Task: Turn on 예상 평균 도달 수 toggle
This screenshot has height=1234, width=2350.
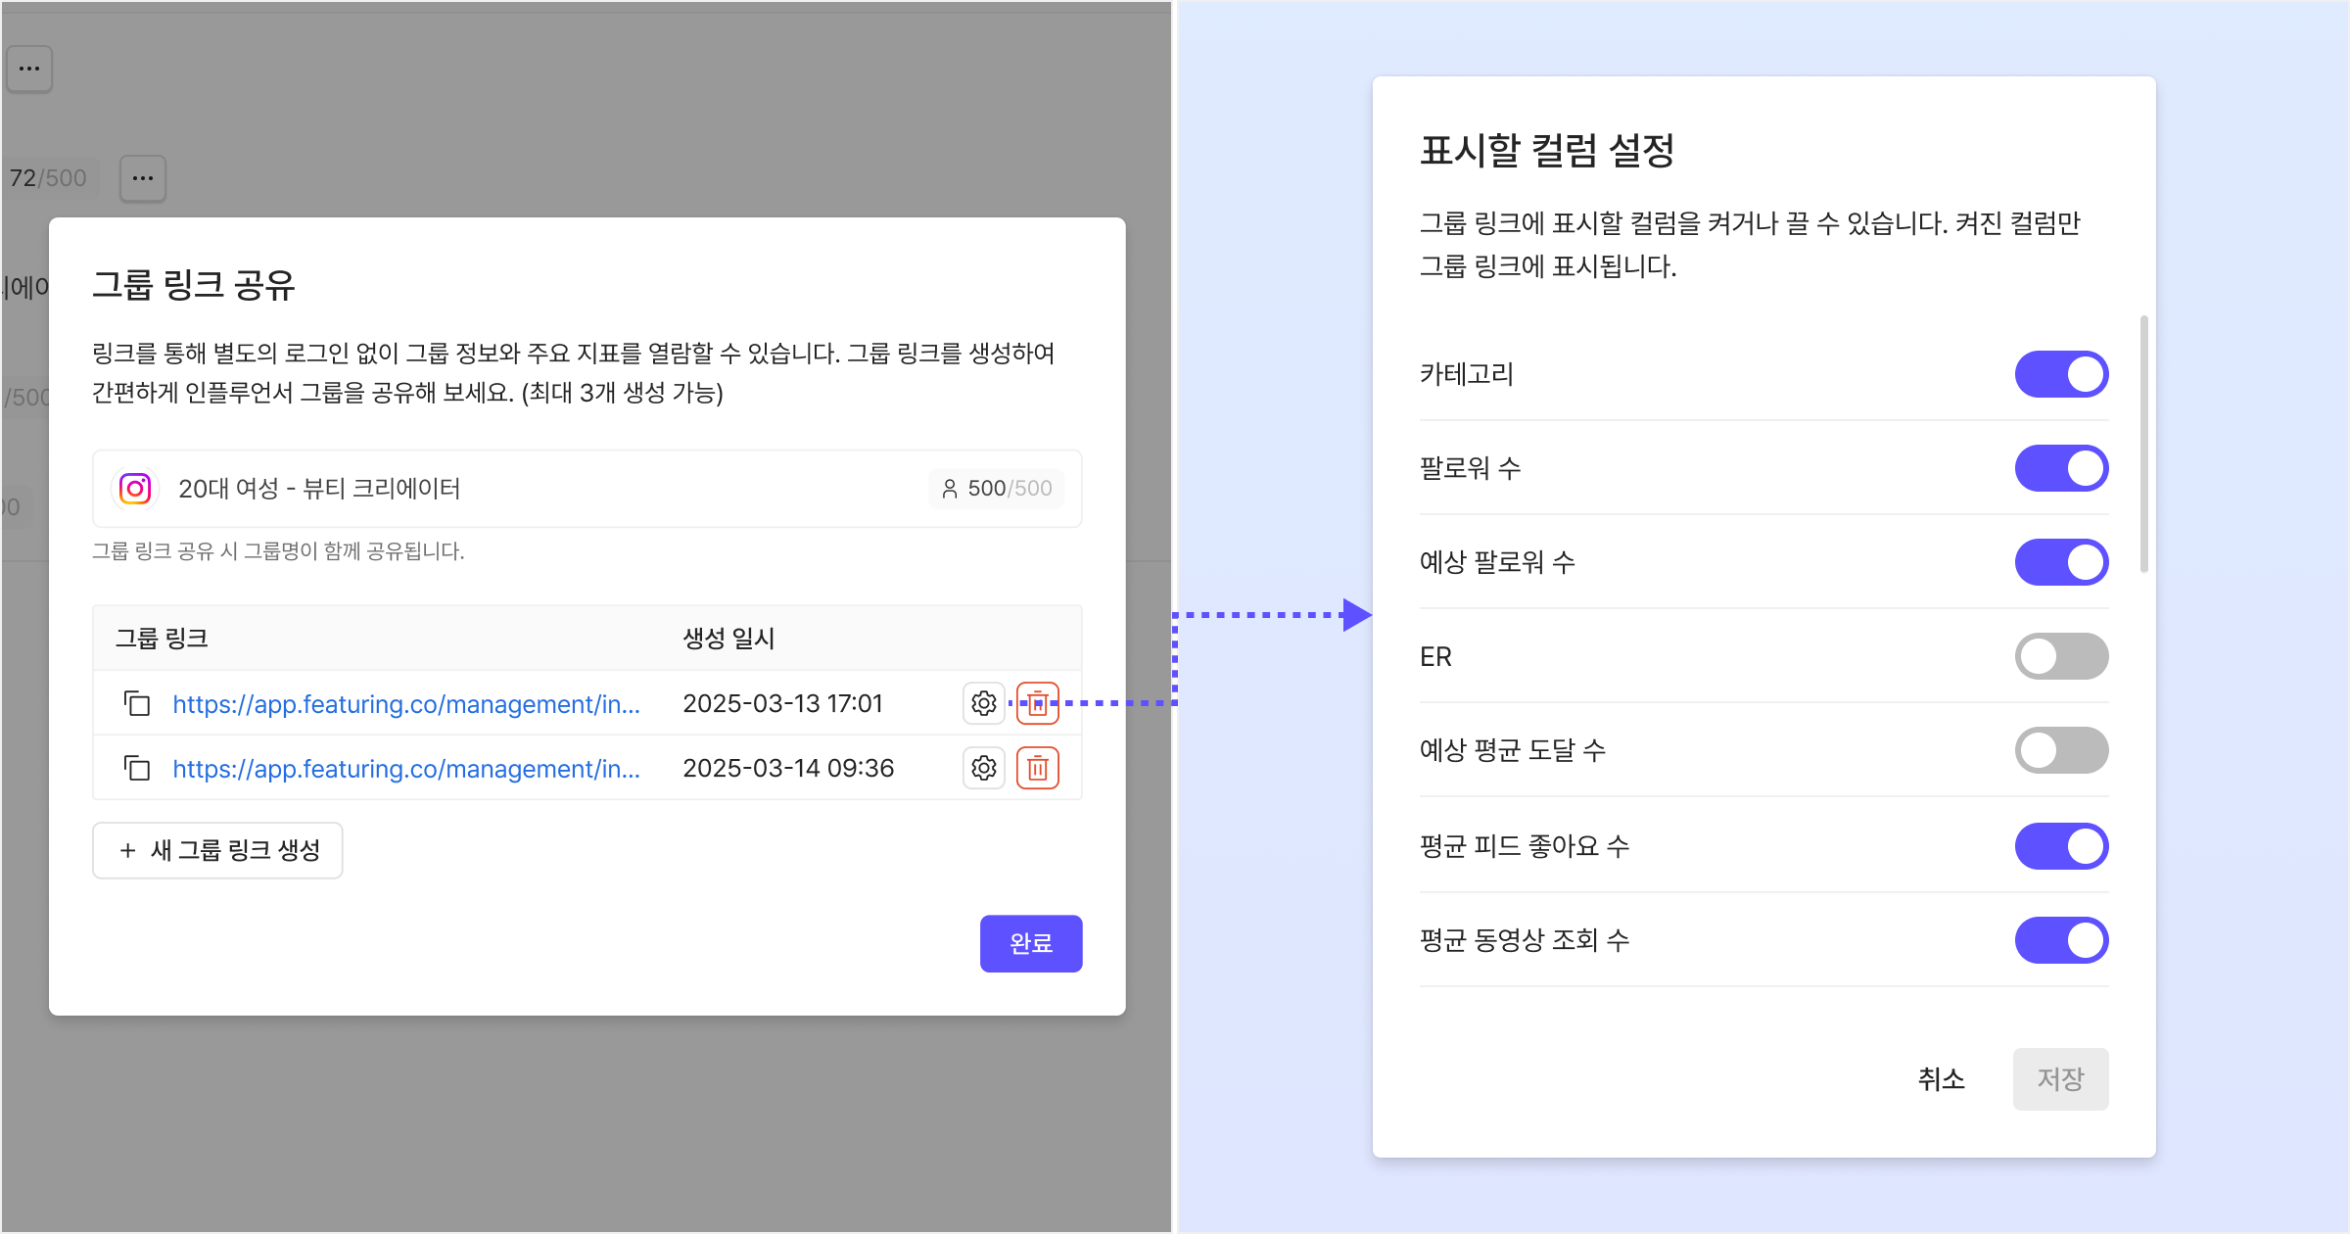Action: 2060,750
